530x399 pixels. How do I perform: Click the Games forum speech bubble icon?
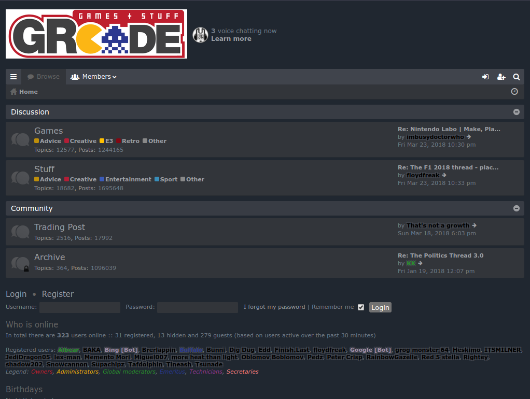[x=20, y=139]
